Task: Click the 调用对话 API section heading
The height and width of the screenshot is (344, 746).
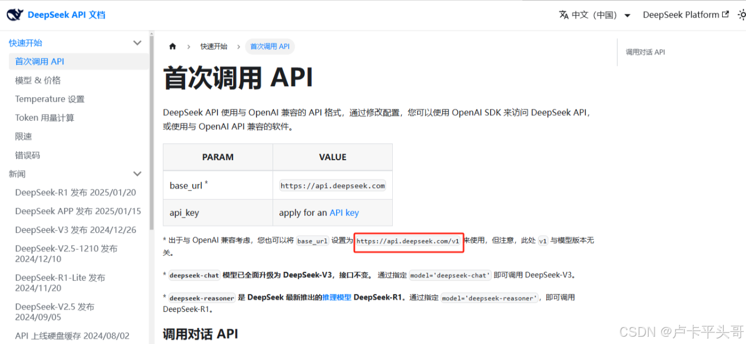Action: 200,334
